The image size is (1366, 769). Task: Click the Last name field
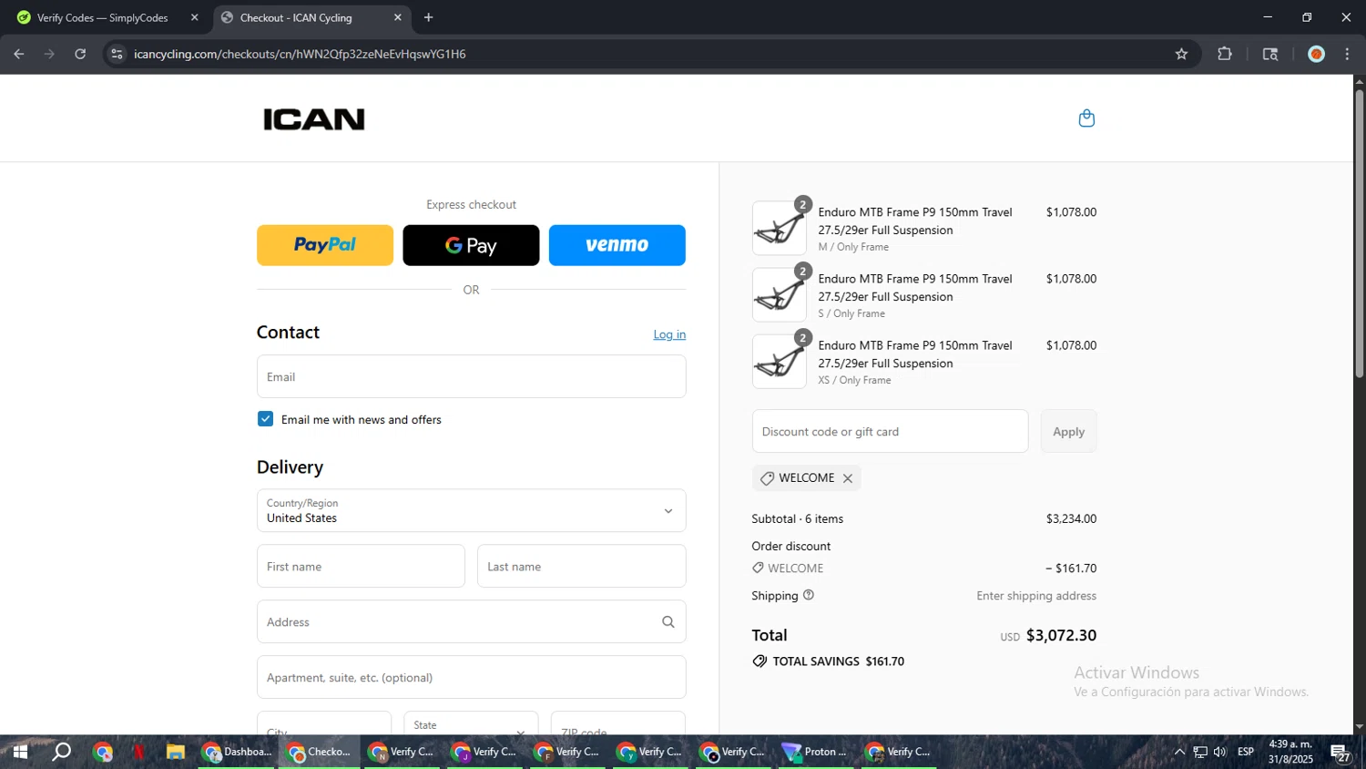pos(582,567)
